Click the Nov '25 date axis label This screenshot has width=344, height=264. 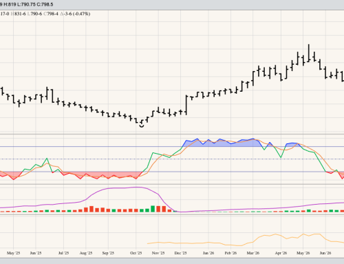click(x=158, y=253)
